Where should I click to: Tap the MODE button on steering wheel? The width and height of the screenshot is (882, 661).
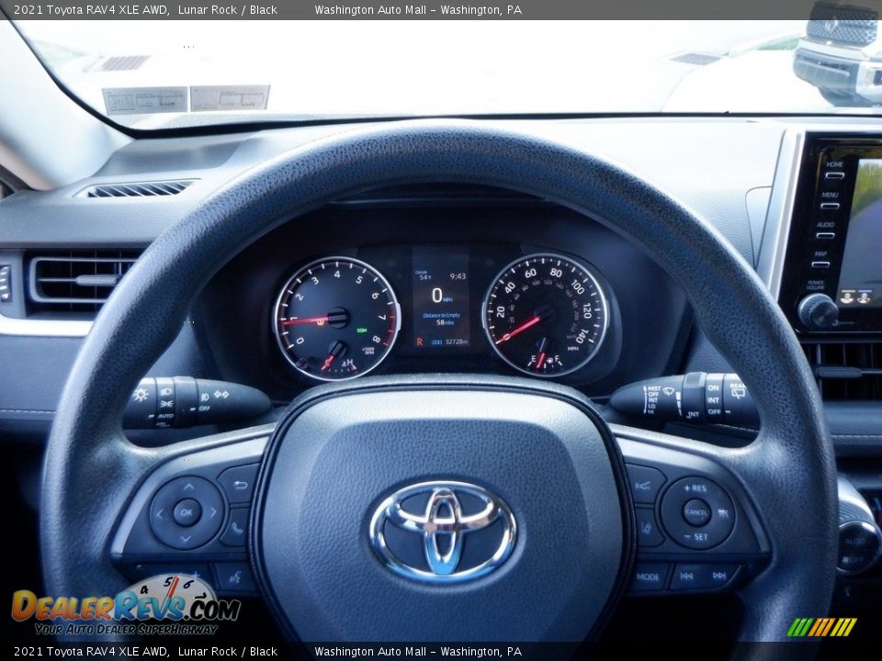click(x=648, y=577)
